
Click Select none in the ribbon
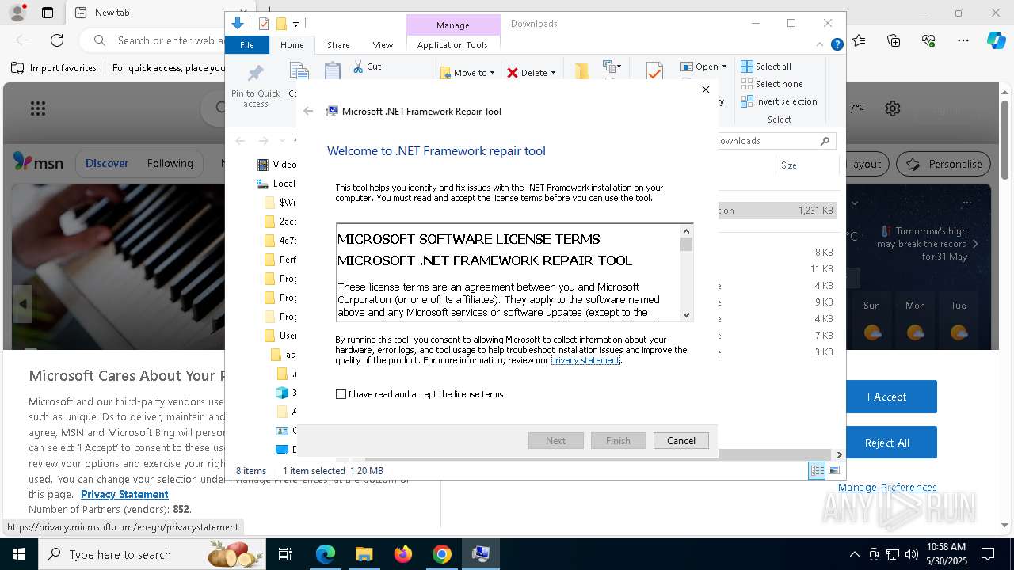772,84
